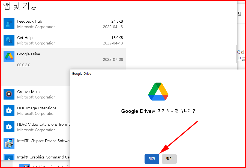Click Get Help size 16.0KB
Screen dimensions: 246x168
point(117,38)
